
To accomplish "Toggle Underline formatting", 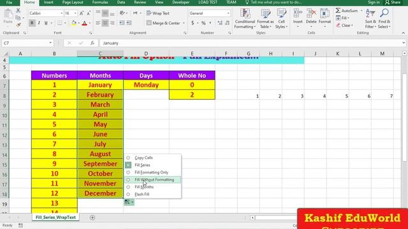I will 46,23.
